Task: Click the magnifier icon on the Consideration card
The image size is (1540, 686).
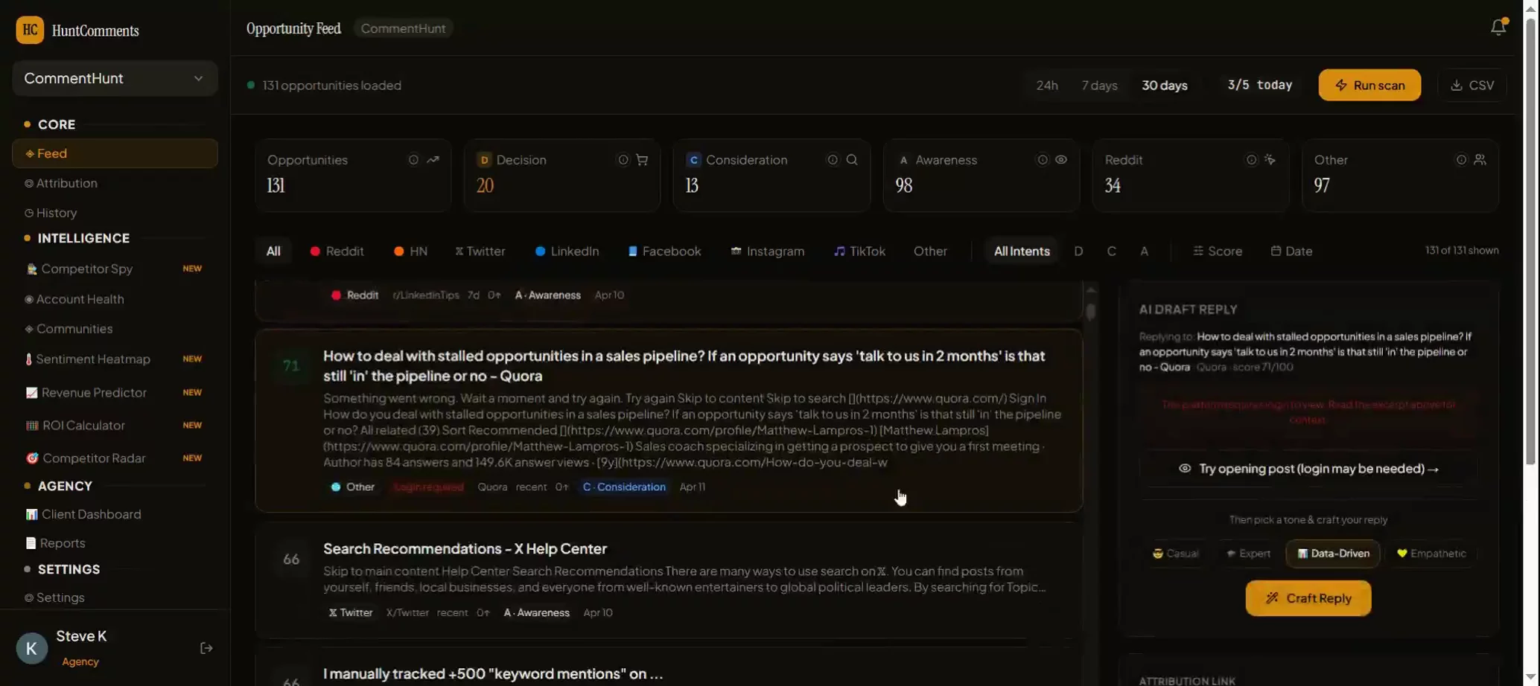Action: 852,160
